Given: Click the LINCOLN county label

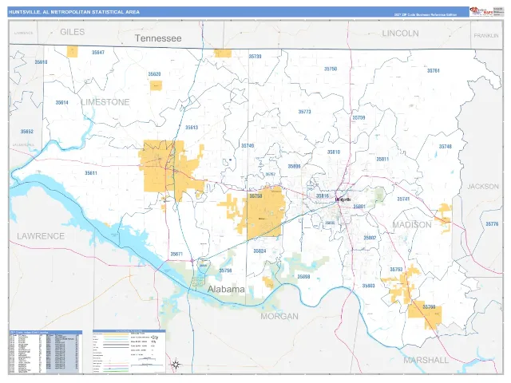Looking at the screenshot, I should coord(400,34).
